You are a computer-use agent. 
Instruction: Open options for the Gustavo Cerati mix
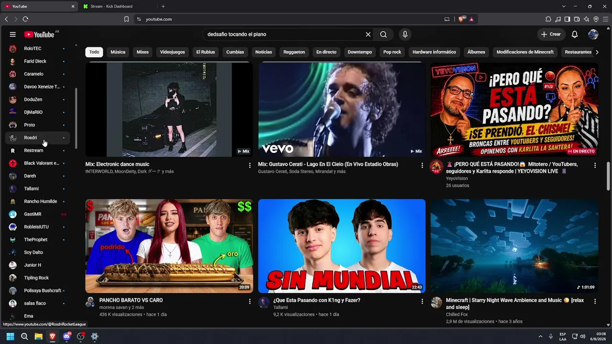pyautogui.click(x=422, y=165)
